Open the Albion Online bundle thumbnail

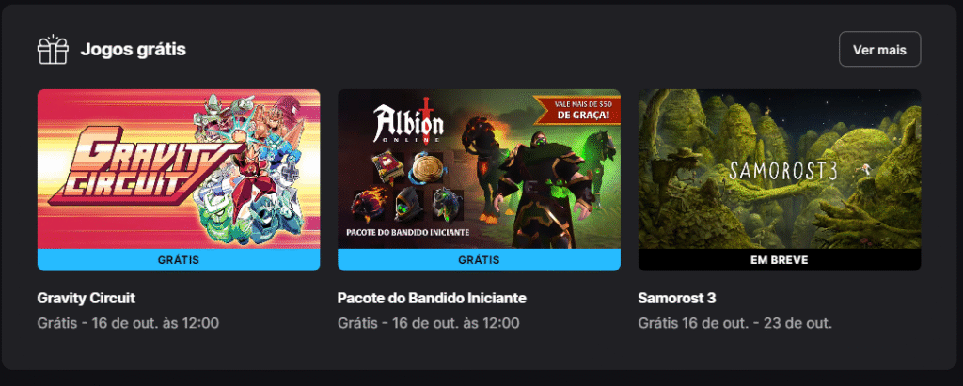479,169
